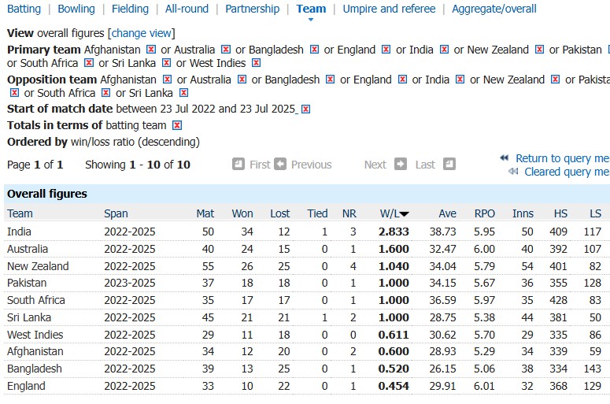Screen dimensions: 610x404
Task: Sort table by RPO column
Action: click(485, 213)
